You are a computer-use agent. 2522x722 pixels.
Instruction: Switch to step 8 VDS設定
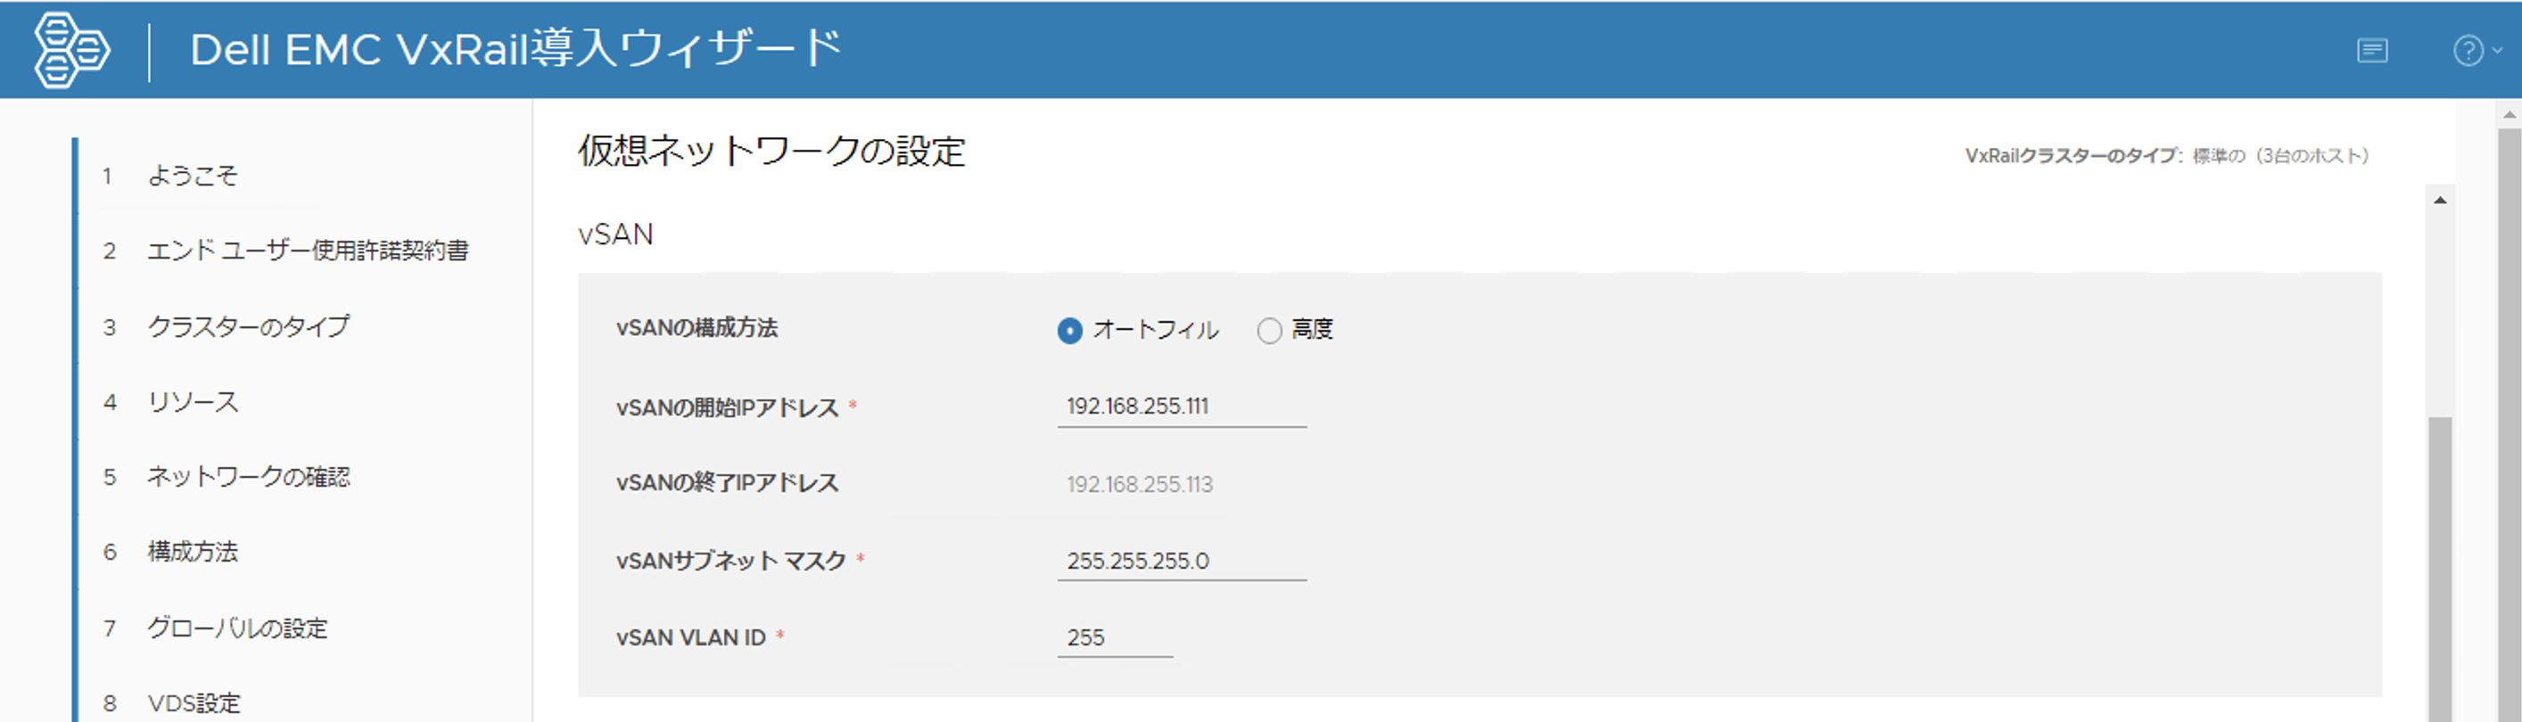(194, 702)
